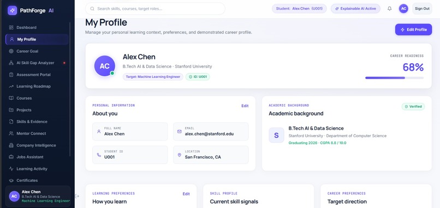Click the Edit Profile button
This screenshot has width=440, height=208.
(413, 29)
